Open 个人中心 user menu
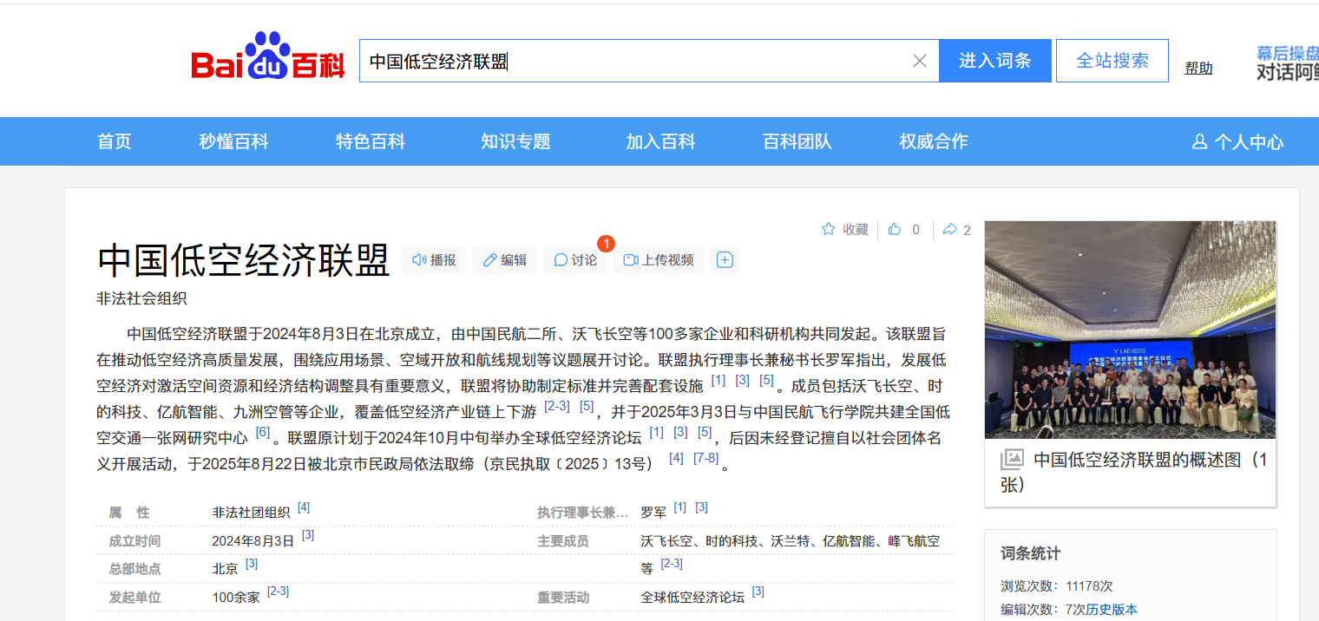This screenshot has width=1319, height=621. pos(1237,142)
